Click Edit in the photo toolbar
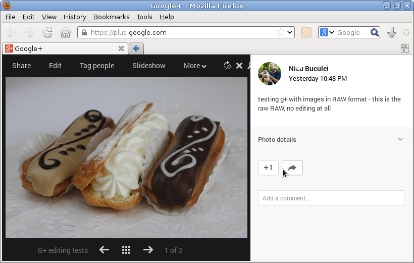 [x=55, y=66]
